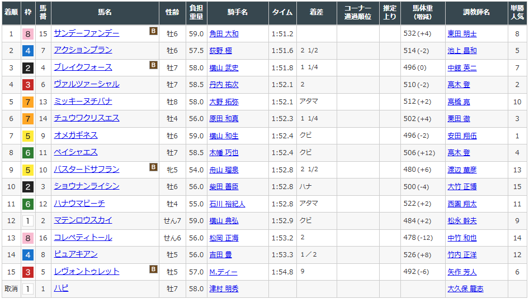This screenshot has width=529, height=299.
Task: Open horse page for チュウワクリスエス
Action: 86,118
